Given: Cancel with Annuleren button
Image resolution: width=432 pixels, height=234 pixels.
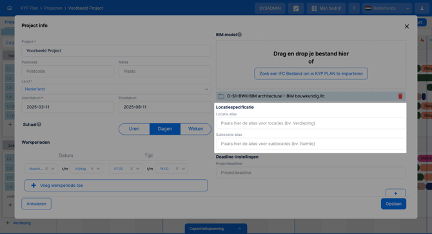Looking at the screenshot, I should point(36,204).
